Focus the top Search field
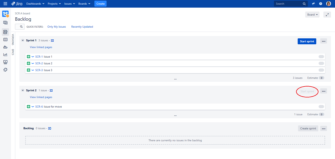The height and width of the screenshot is (159, 335). pyautogui.click(x=291, y=4)
